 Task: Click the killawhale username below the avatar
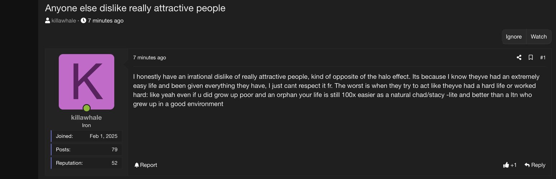pos(86,117)
